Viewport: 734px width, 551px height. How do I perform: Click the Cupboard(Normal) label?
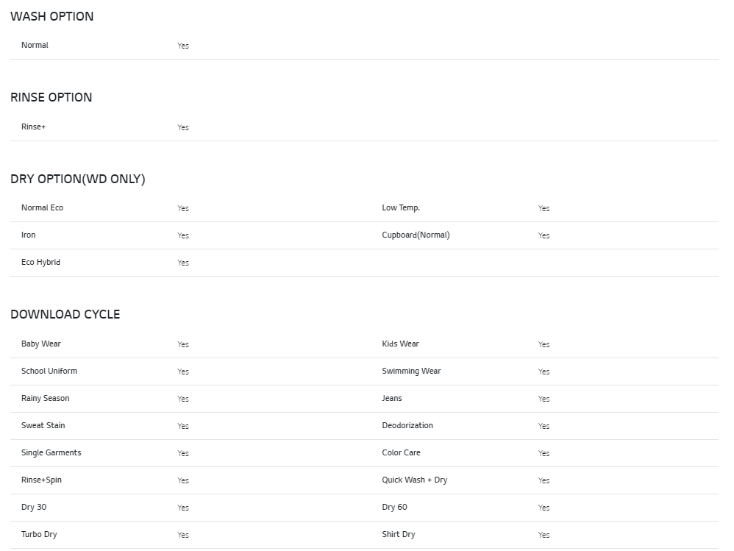click(x=416, y=235)
